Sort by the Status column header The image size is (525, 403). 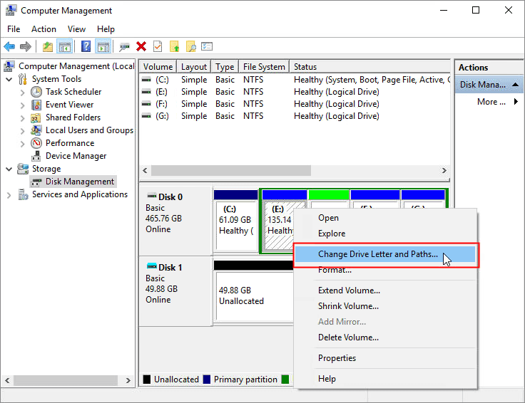click(x=370, y=67)
